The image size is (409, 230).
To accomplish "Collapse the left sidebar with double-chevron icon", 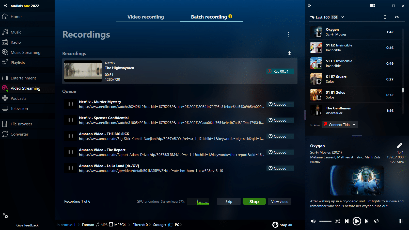I will (5, 6).
